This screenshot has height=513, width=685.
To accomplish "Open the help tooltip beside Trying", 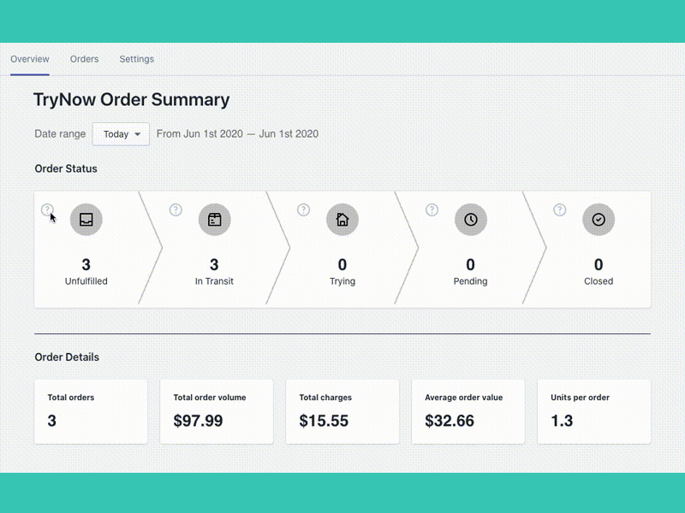I will pos(303,209).
